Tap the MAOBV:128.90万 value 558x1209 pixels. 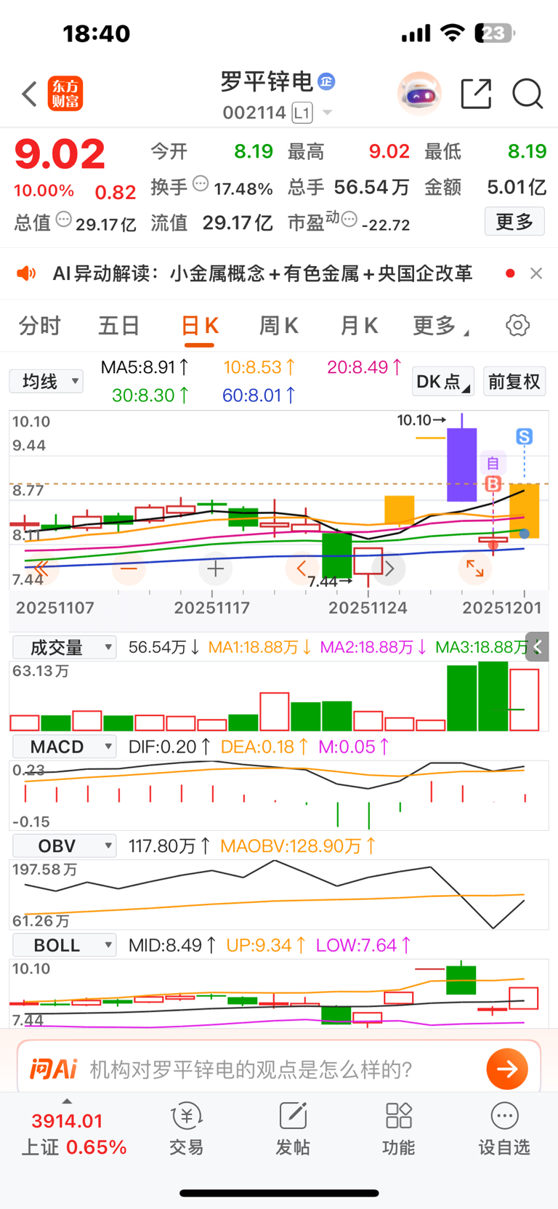[298, 846]
